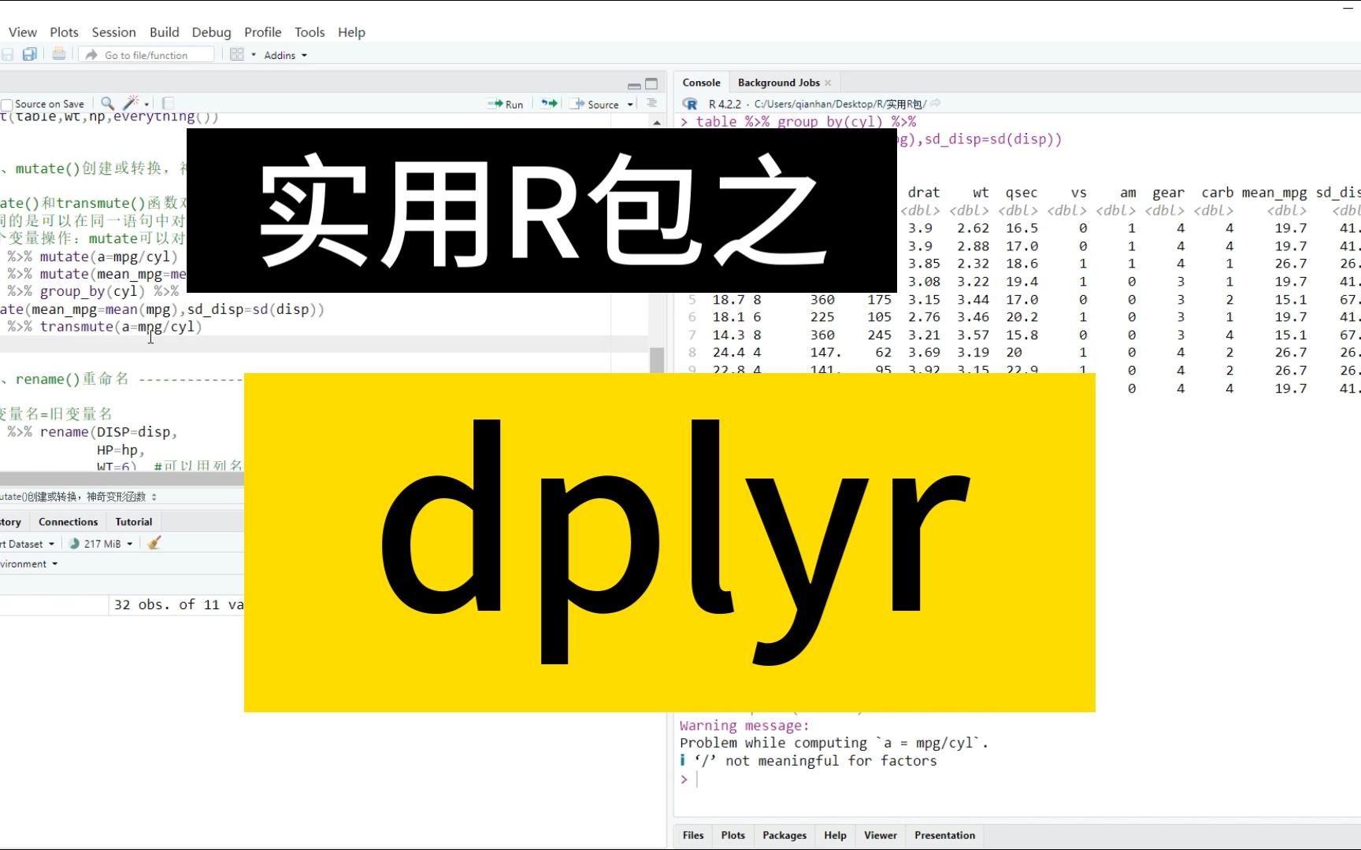Open the Source button dropdown arrow

pyautogui.click(x=630, y=104)
